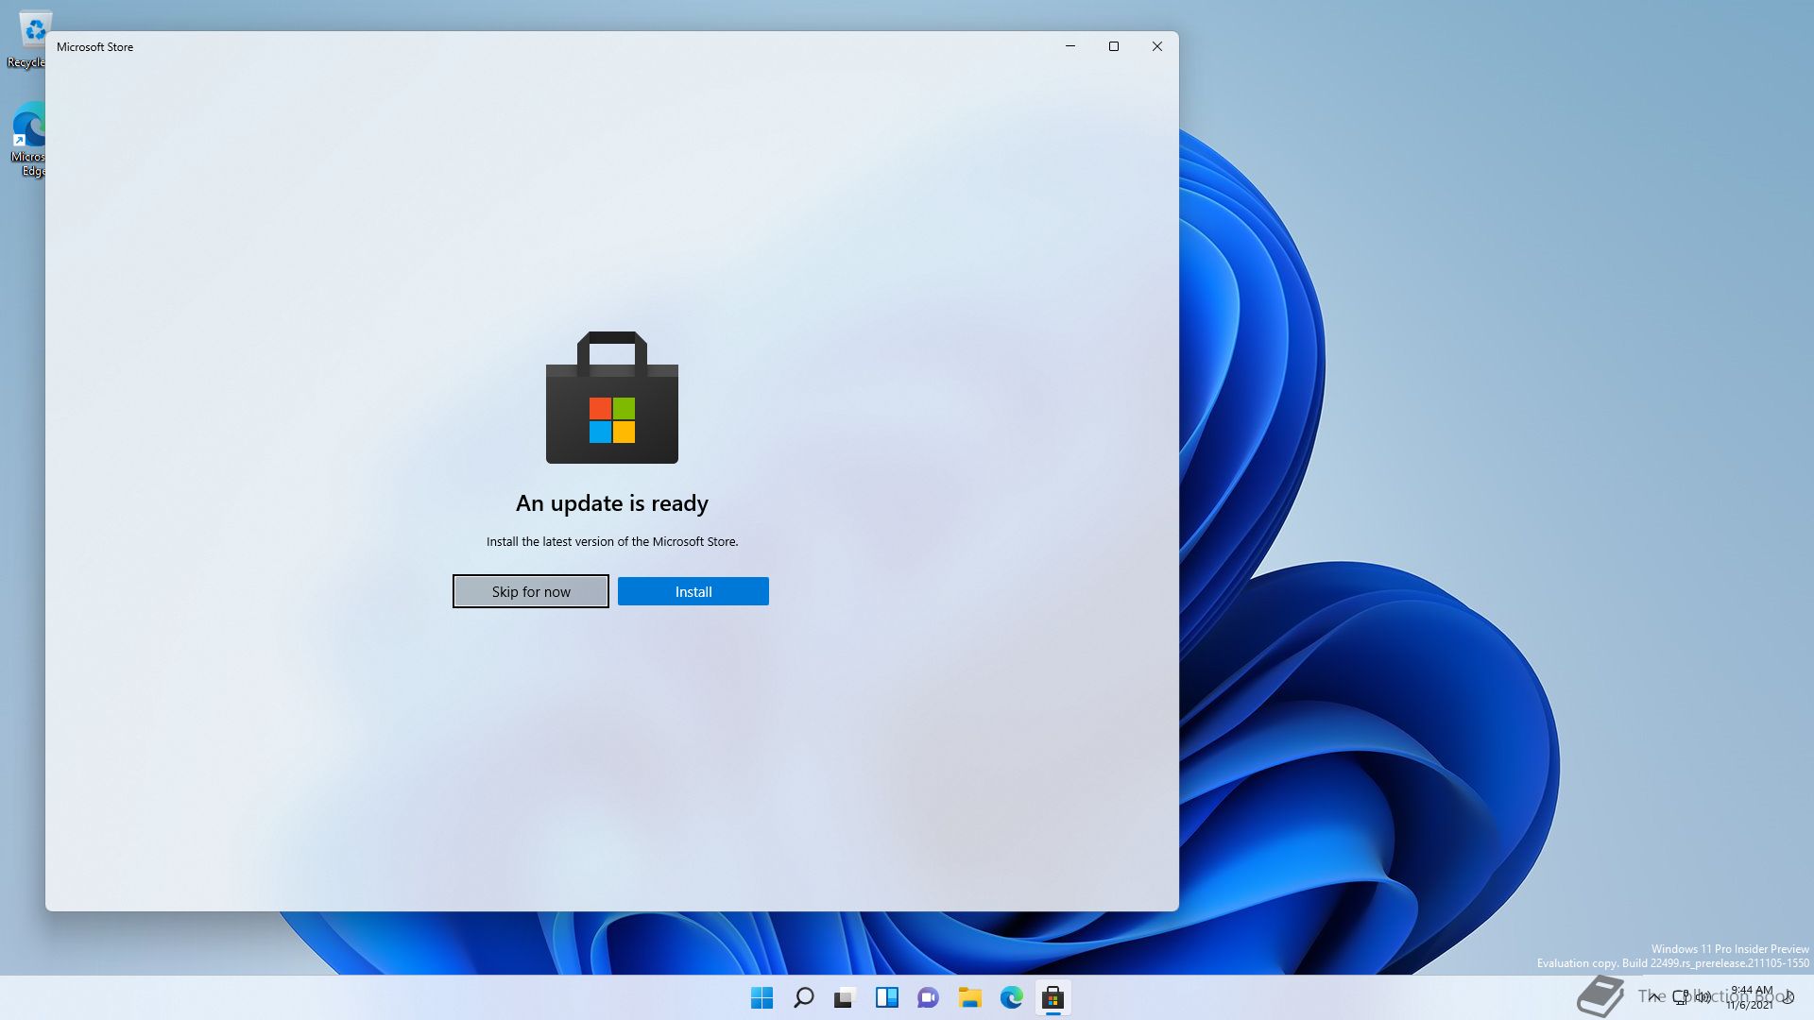The width and height of the screenshot is (1814, 1020).
Task: Select the Recycle Bin desktop icon
Action: 28,40
